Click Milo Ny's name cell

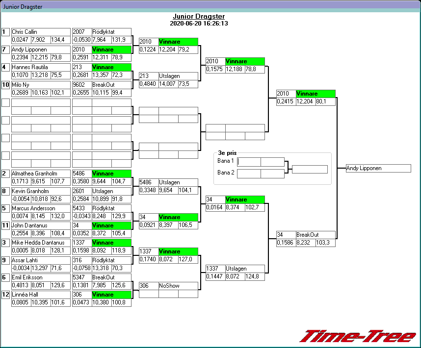41,85
